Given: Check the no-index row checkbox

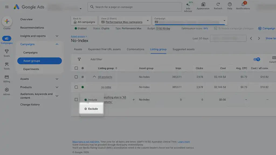Looking at the screenshot, I should 76,87.
